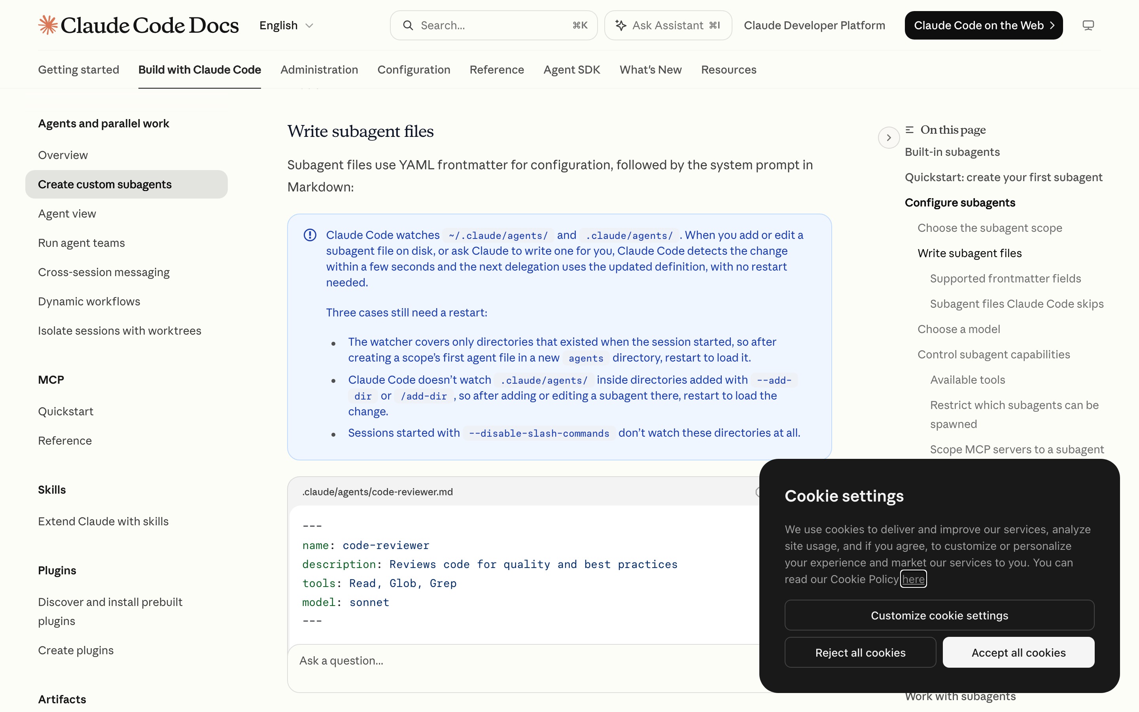This screenshot has width=1139, height=712.
Task: Jump to Available tools section
Action: tap(968, 380)
